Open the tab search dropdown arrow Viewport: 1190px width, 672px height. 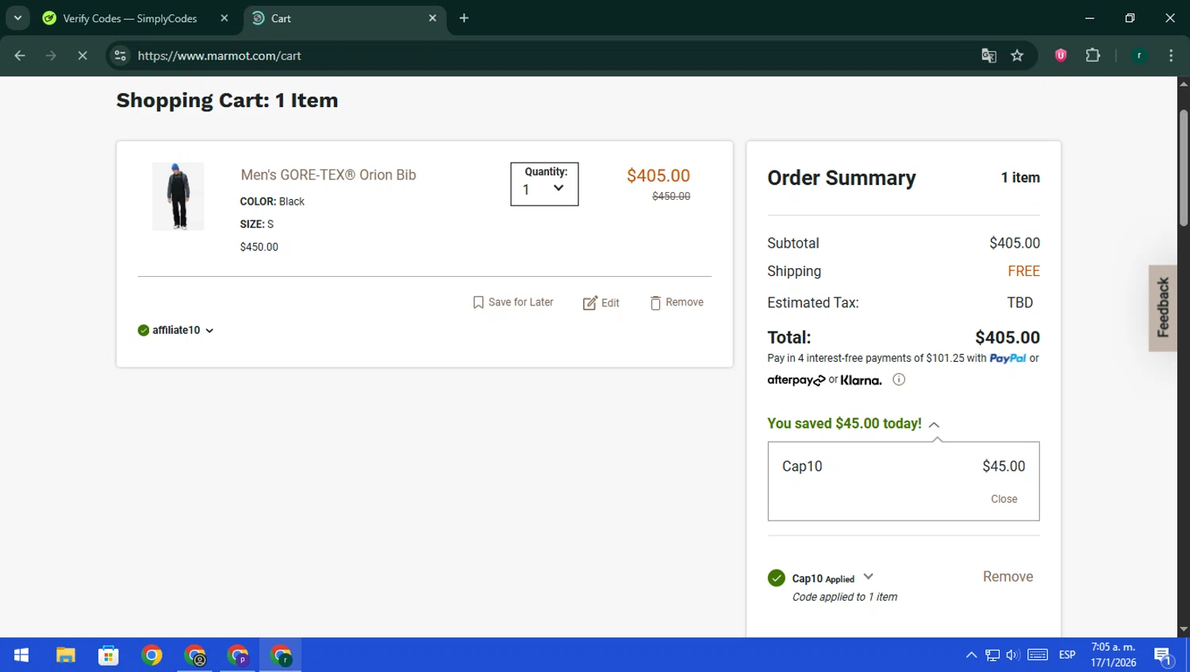pyautogui.click(x=17, y=18)
